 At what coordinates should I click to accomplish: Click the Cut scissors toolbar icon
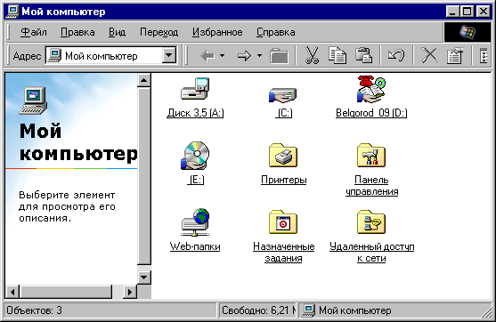[x=312, y=56]
